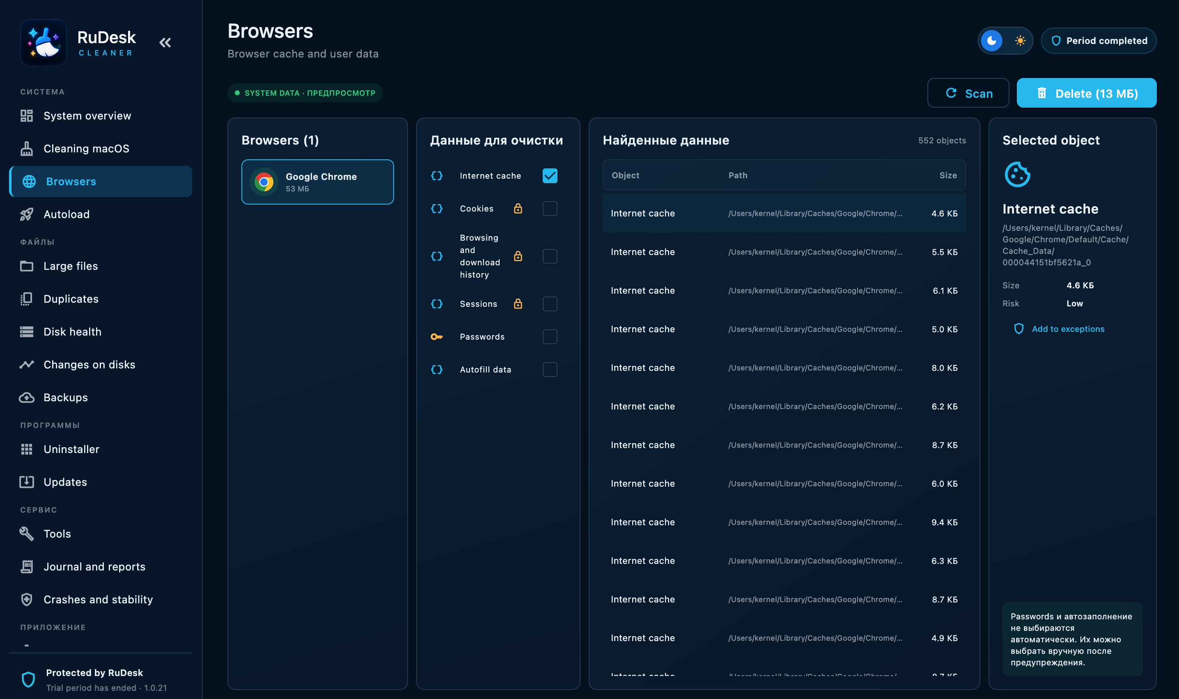Tick the Passwords checkbox
This screenshot has height=699, width=1179.
[550, 337]
